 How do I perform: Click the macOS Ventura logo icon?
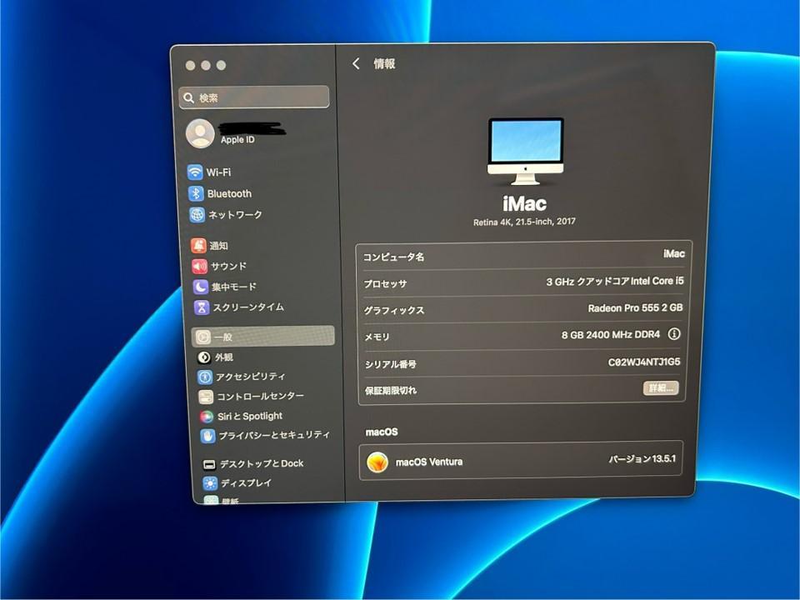point(377,462)
